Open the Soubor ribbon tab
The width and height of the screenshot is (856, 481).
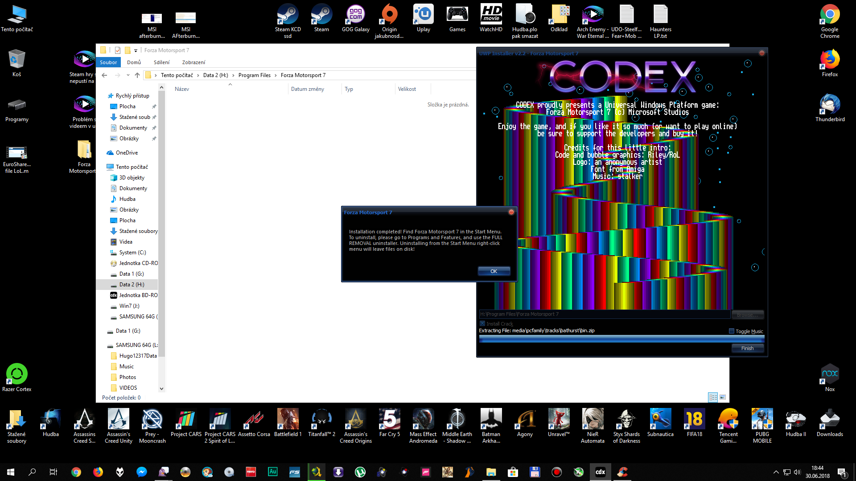[x=108, y=62]
